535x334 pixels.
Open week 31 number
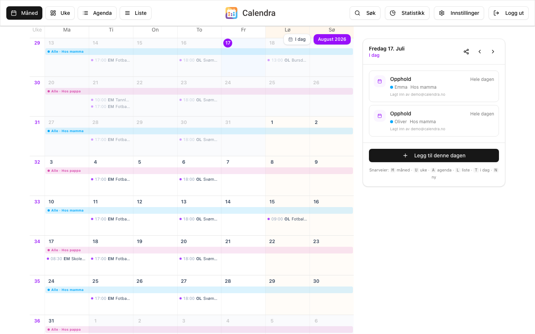point(37,122)
